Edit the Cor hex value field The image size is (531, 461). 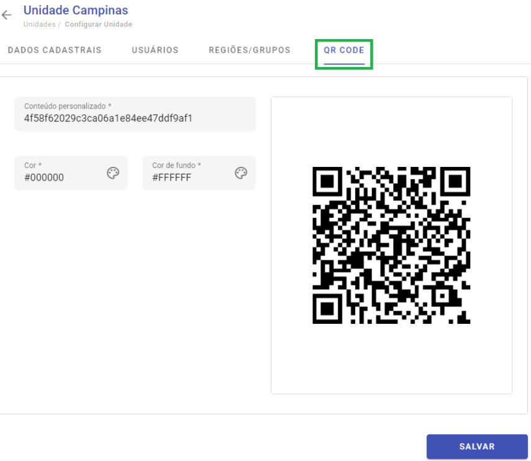pos(71,173)
